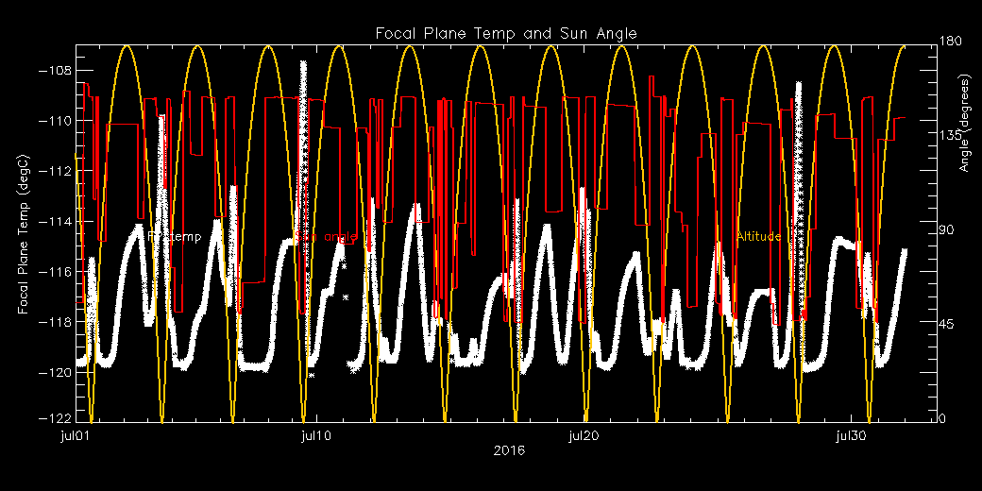Click the '-116' left axis tick value
This screenshot has width=982, height=491.
tap(55, 272)
